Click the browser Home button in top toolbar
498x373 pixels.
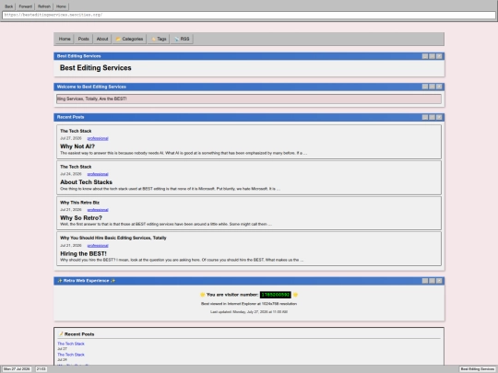61,6
